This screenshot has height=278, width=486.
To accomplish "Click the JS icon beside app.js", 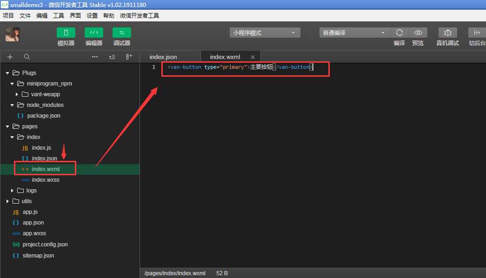I will (15, 212).
